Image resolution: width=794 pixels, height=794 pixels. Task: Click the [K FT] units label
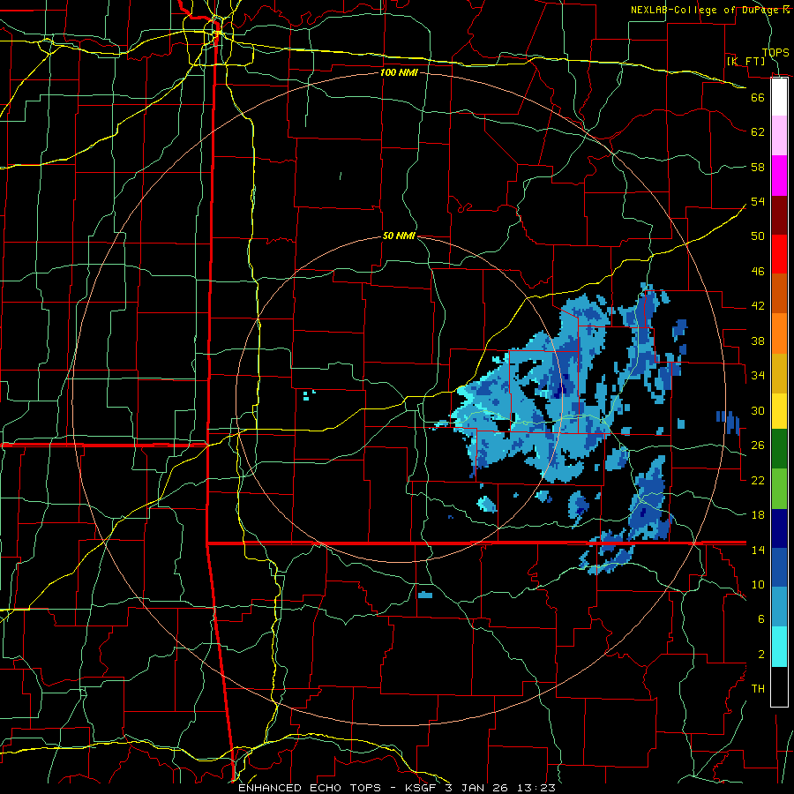(x=745, y=61)
